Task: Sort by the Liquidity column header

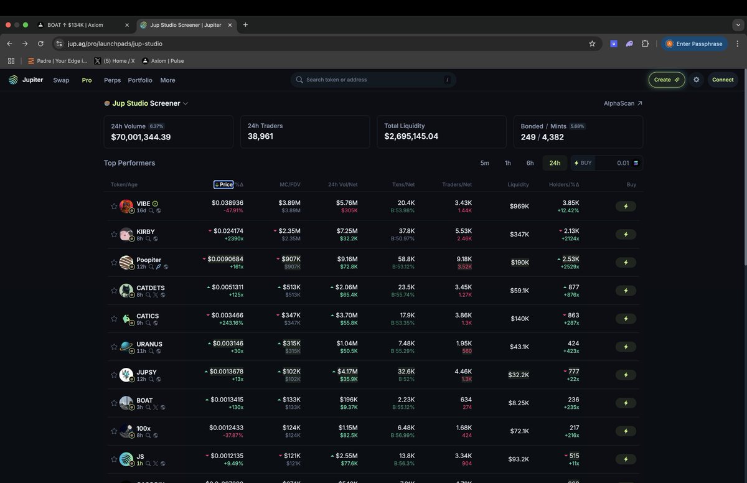Action: pyautogui.click(x=518, y=184)
